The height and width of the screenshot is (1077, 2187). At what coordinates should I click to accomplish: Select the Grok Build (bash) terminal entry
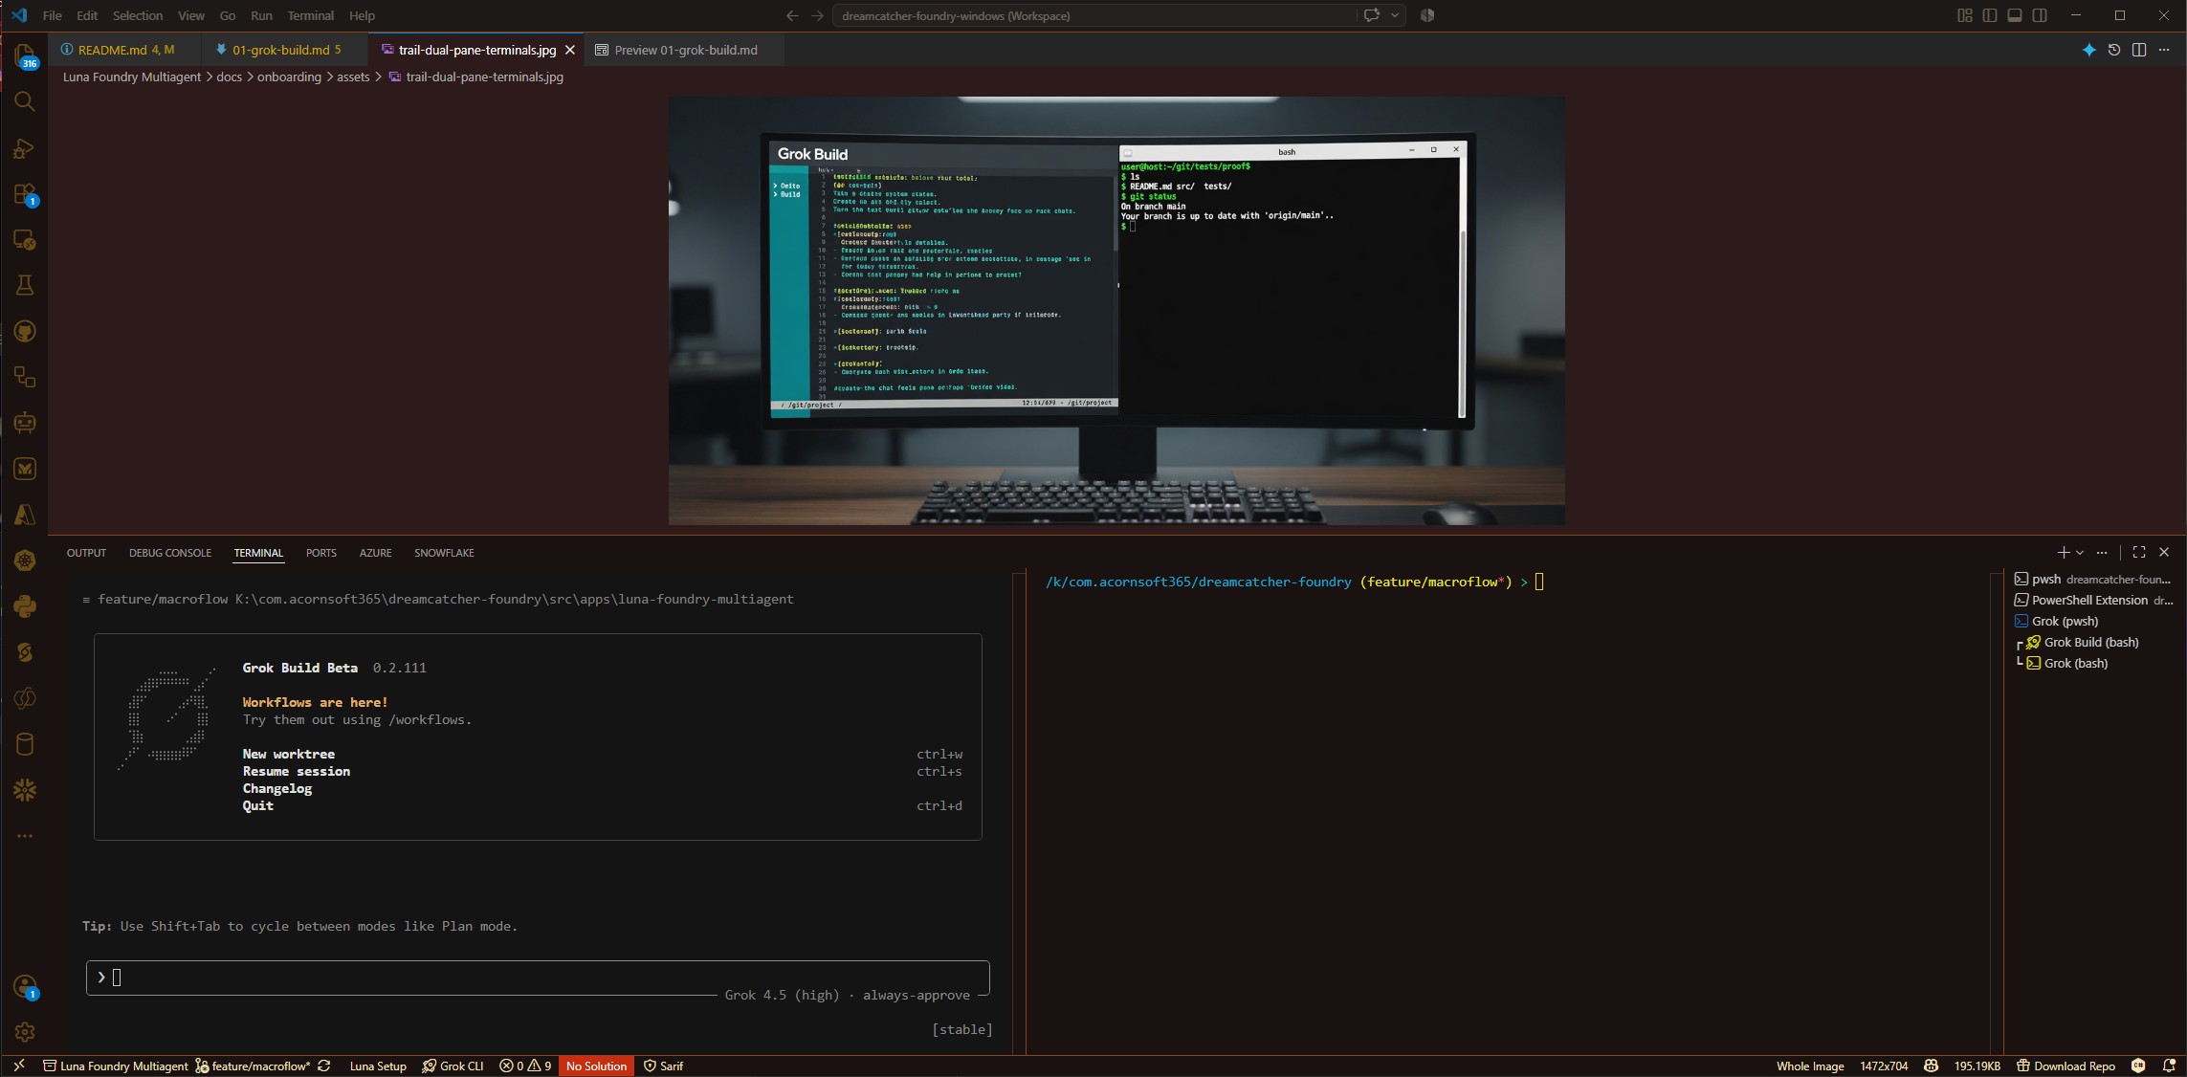pyautogui.click(x=2090, y=642)
